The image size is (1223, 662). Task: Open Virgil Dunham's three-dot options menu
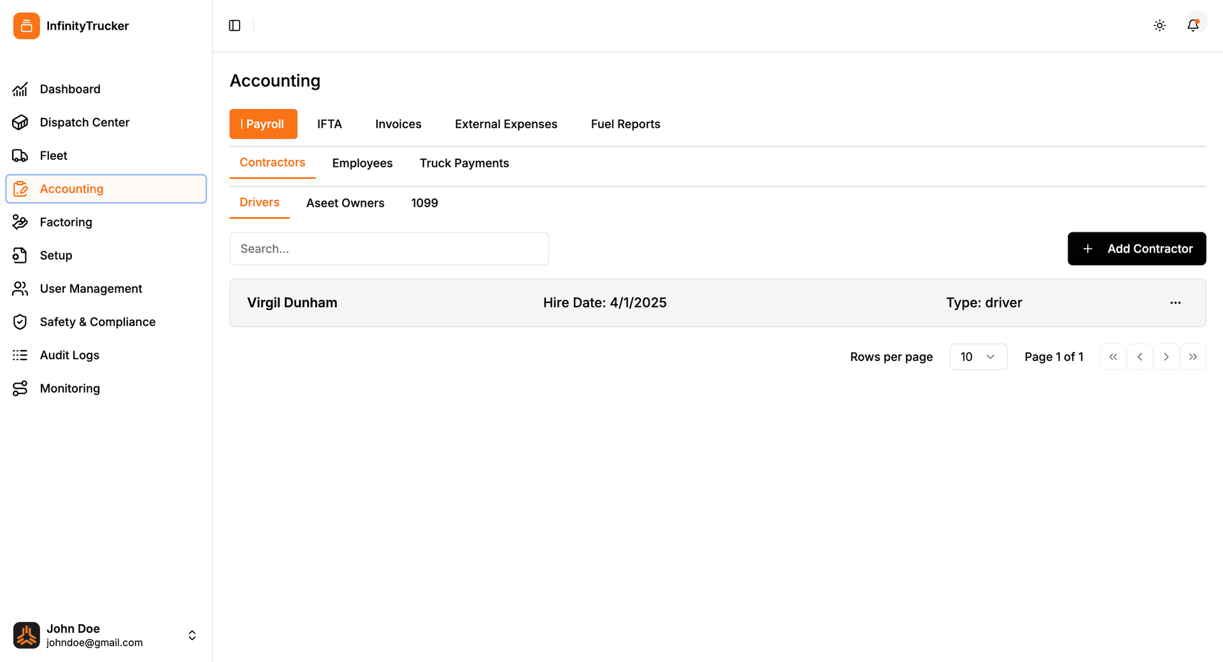coord(1175,303)
